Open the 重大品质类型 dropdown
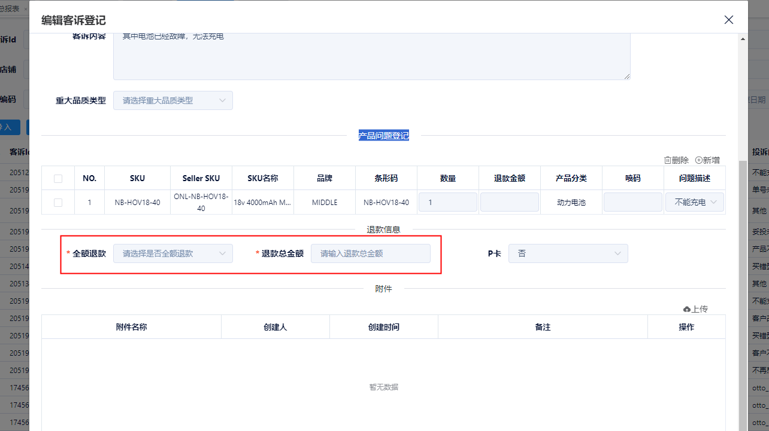 172,100
